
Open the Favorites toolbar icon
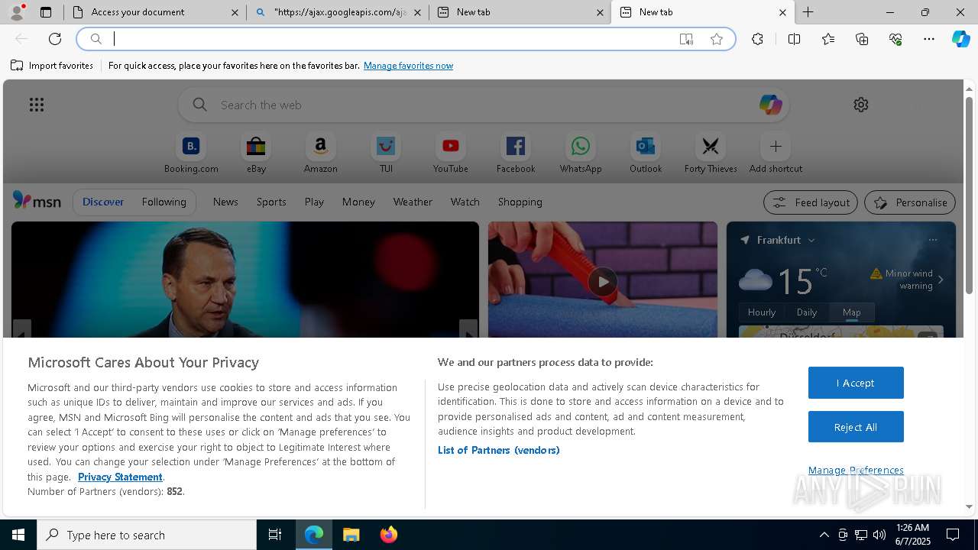[828, 39]
